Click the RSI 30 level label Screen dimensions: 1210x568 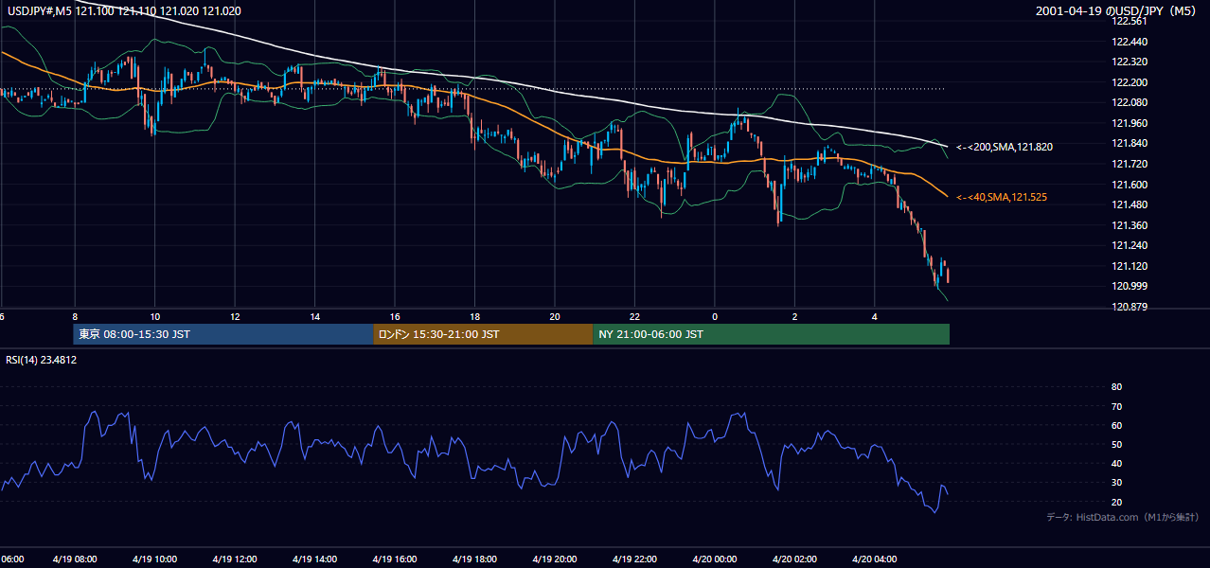1116,483
